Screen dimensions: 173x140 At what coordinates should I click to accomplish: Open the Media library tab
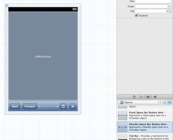pos(155,97)
